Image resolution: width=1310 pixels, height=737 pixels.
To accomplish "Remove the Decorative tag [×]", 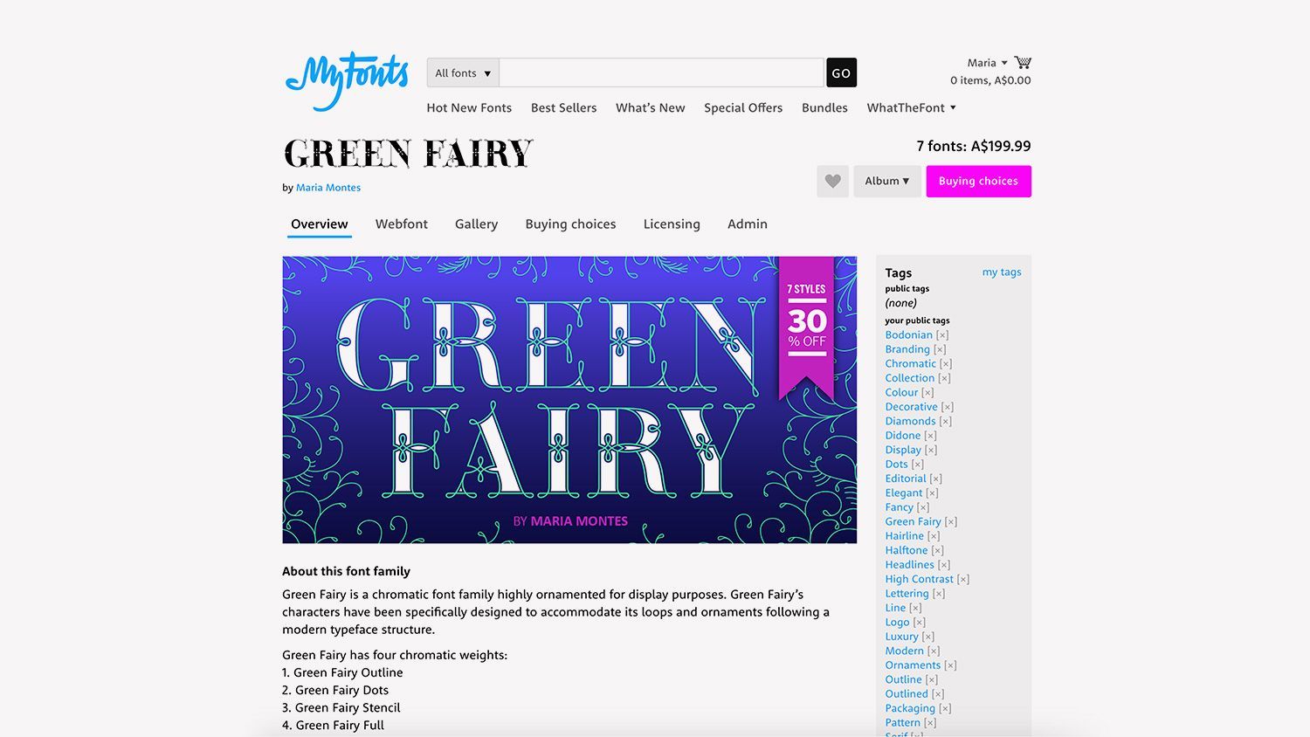I will [948, 407].
